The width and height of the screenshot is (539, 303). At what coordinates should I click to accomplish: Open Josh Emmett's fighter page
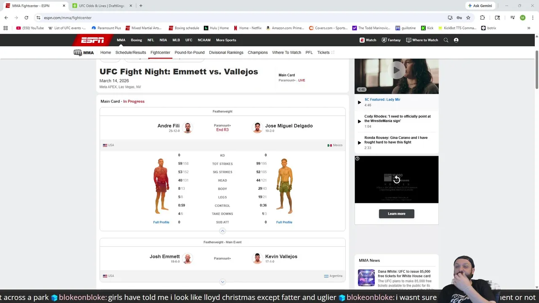165,256
